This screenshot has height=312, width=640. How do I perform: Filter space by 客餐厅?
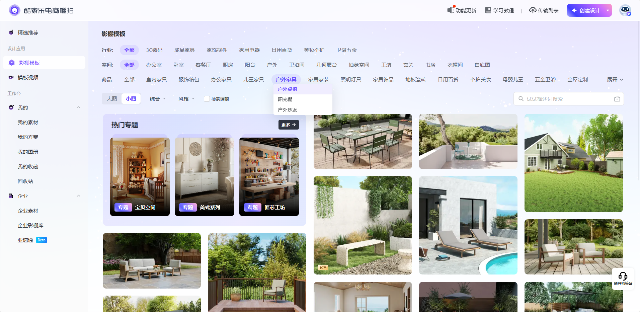coord(203,65)
